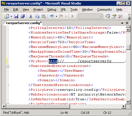Close the rsreportserver.config document tab

(x=127, y=23)
